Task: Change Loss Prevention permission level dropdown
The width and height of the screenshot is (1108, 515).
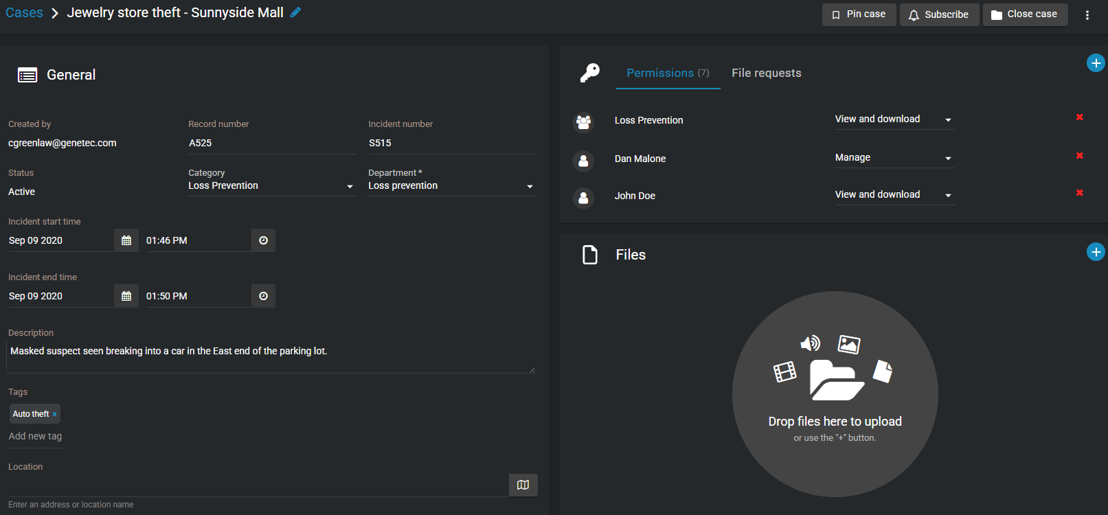Action: click(x=894, y=119)
